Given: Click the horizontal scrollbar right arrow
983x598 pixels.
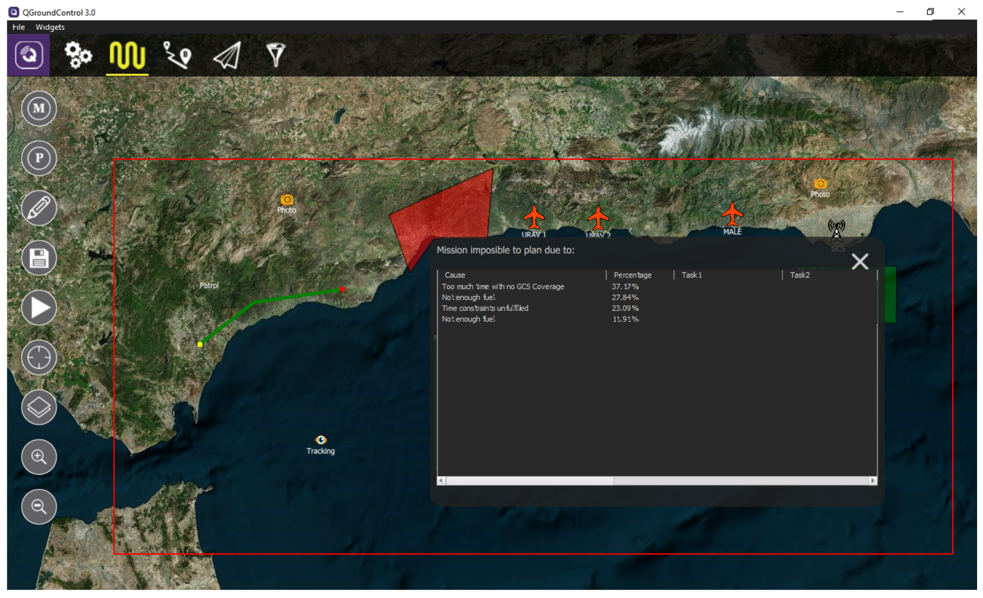Looking at the screenshot, I should pyautogui.click(x=873, y=481).
